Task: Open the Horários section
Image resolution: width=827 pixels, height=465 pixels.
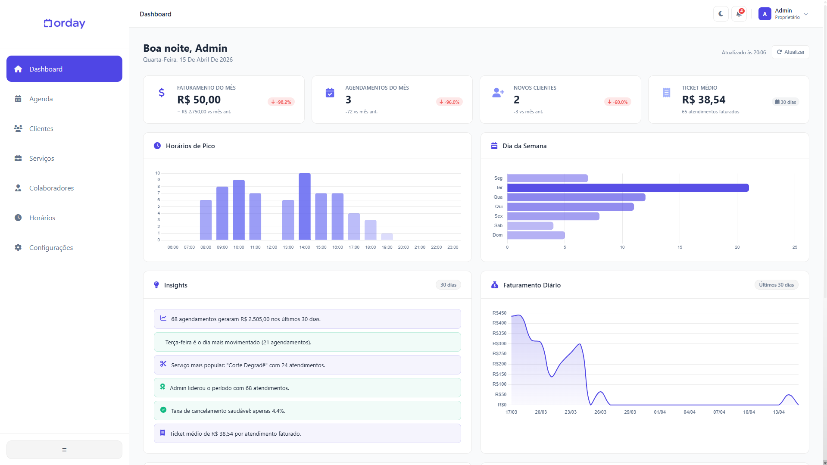Action: click(x=42, y=218)
